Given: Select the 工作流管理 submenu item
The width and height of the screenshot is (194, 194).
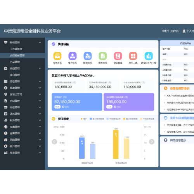Looking at the screenshot, I should pyautogui.click(x=16, y=49).
